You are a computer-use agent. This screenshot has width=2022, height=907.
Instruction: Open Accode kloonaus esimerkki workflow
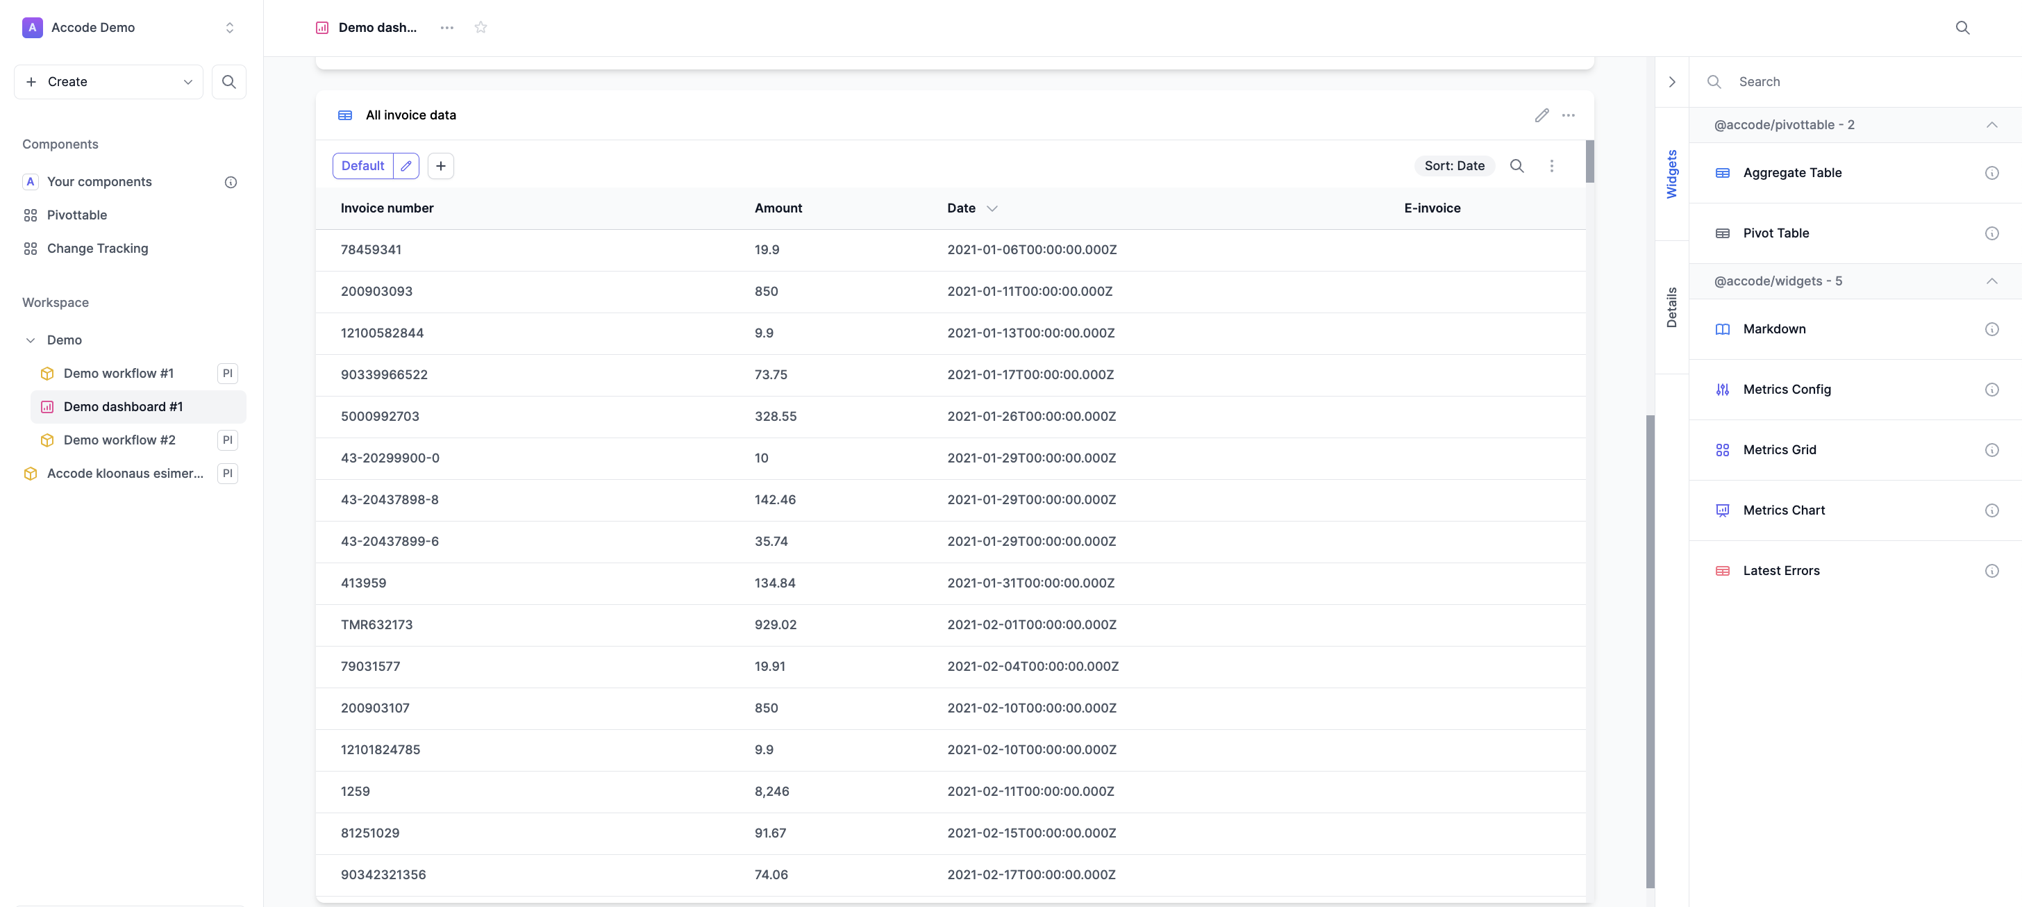[x=125, y=474]
